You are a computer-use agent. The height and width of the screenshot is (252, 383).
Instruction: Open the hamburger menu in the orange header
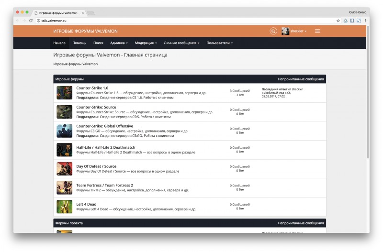[317, 31]
